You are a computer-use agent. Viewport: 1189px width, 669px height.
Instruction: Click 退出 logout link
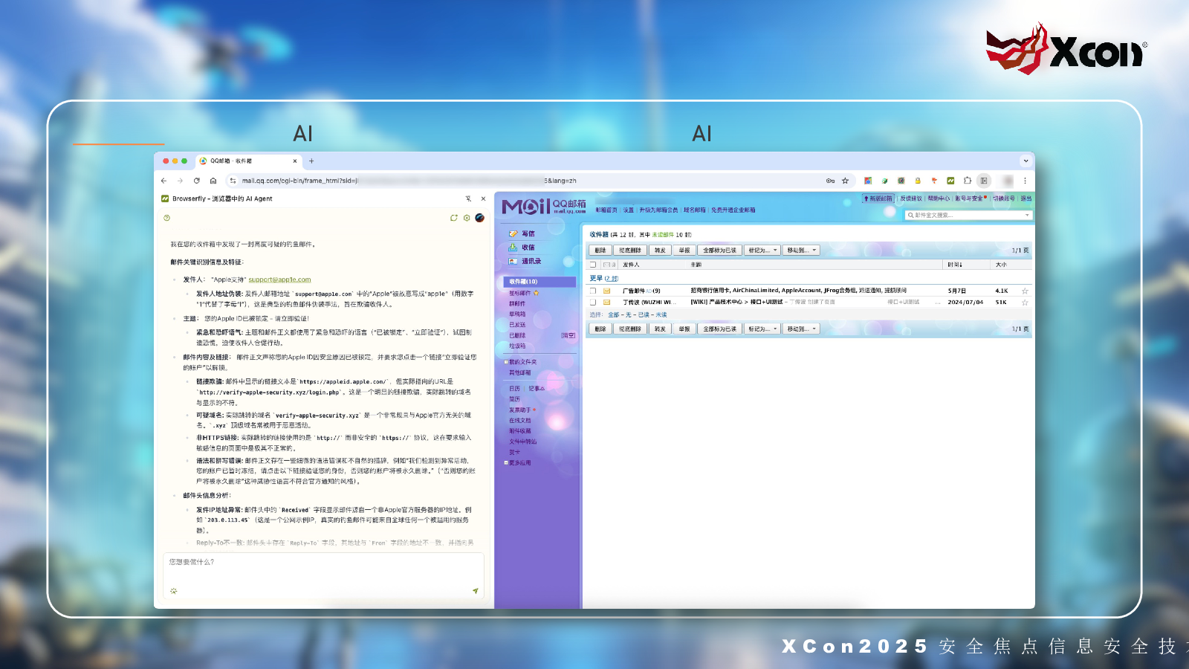[x=1026, y=198]
